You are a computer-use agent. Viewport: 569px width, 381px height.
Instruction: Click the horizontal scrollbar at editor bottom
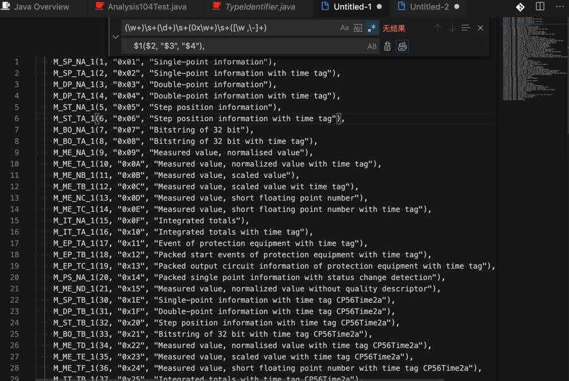click(x=239, y=380)
